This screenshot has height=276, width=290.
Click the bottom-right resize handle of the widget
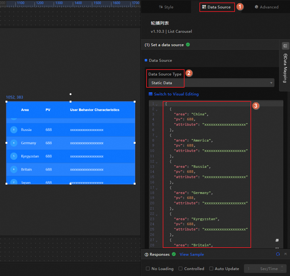(135, 184)
